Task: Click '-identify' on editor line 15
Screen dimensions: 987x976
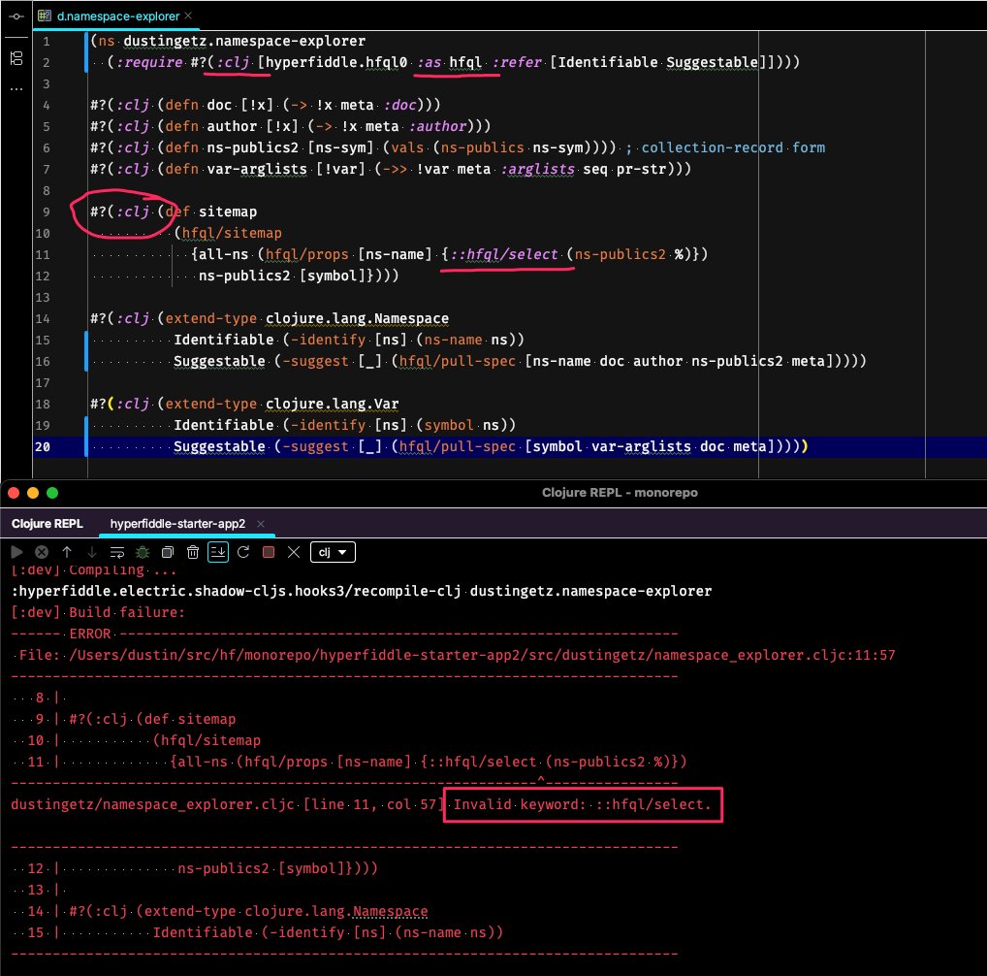Action: 328,340
